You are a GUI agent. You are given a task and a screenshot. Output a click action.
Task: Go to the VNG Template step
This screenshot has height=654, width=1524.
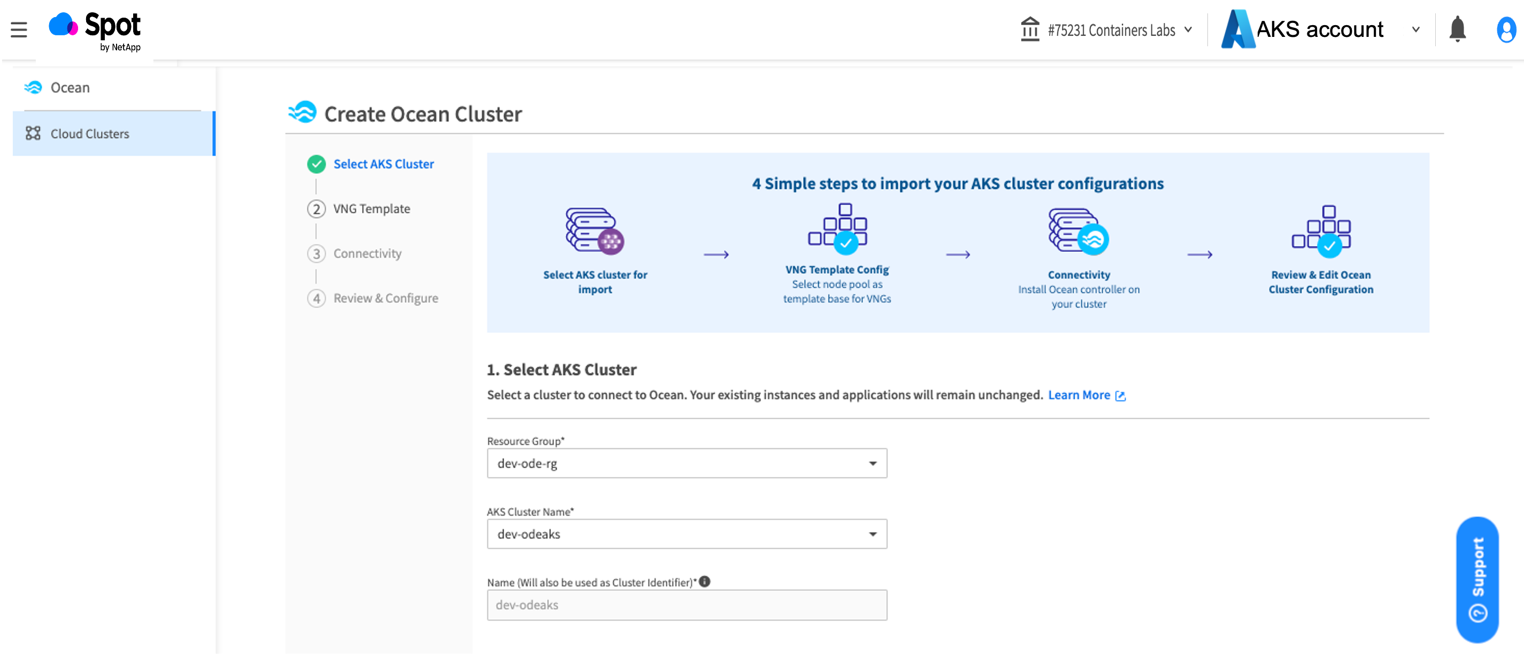tap(372, 209)
